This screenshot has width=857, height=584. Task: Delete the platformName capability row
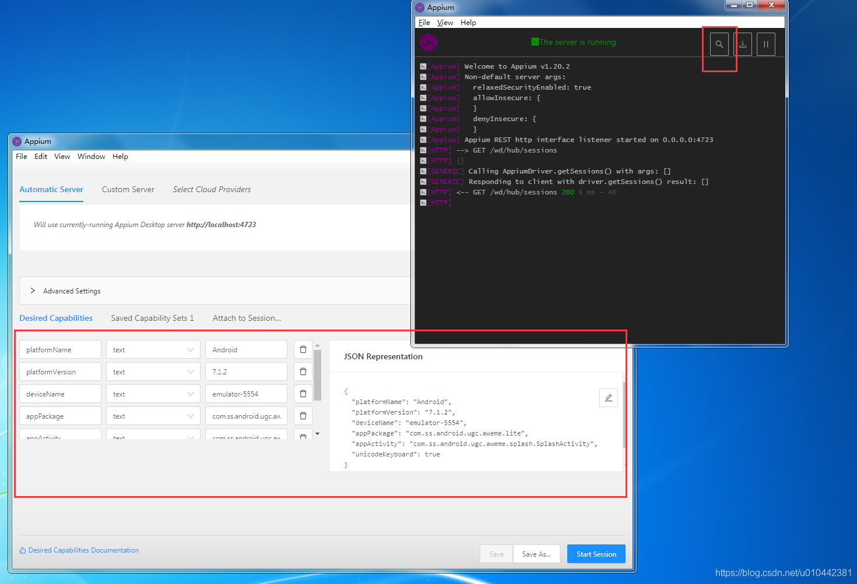[303, 349]
